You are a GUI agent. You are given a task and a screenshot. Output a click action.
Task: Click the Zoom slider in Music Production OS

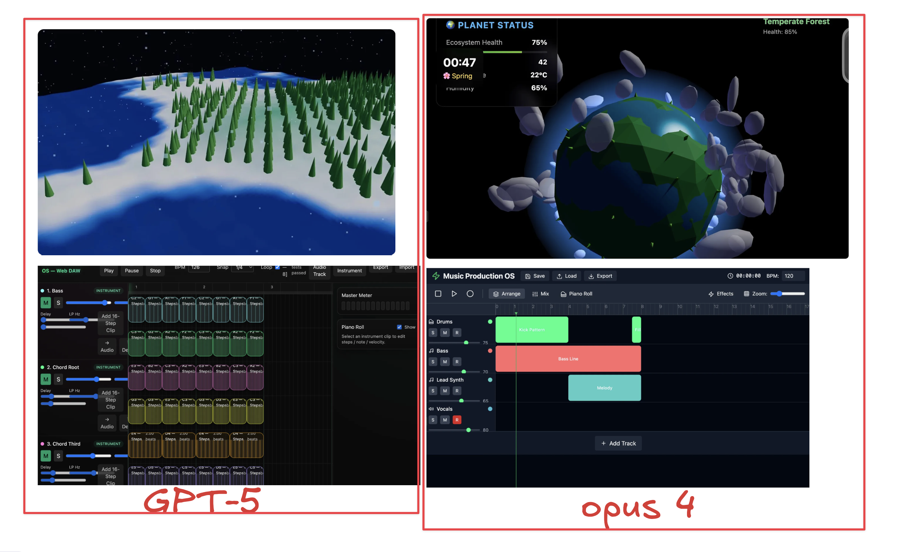pos(787,294)
